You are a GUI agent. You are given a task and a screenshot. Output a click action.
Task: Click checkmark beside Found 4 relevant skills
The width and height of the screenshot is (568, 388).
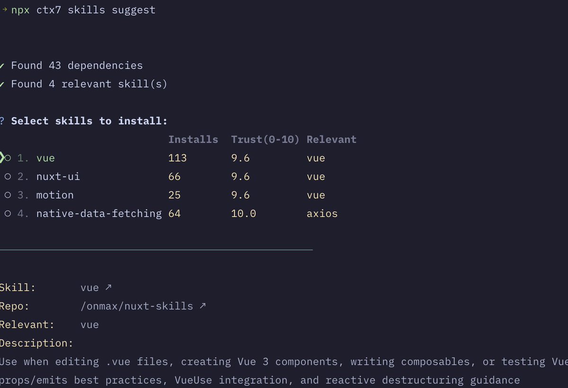(x=2, y=84)
